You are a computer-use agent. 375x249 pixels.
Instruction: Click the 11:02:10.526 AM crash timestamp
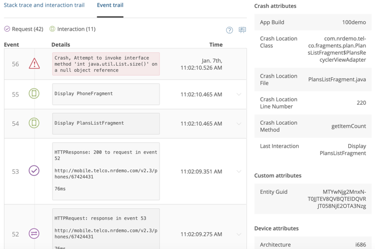click(x=201, y=64)
